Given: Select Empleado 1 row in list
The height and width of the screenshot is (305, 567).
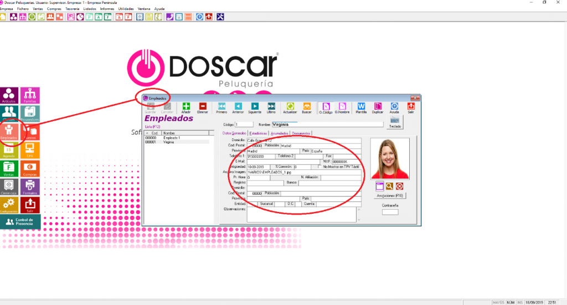Looking at the screenshot, I should point(177,138).
